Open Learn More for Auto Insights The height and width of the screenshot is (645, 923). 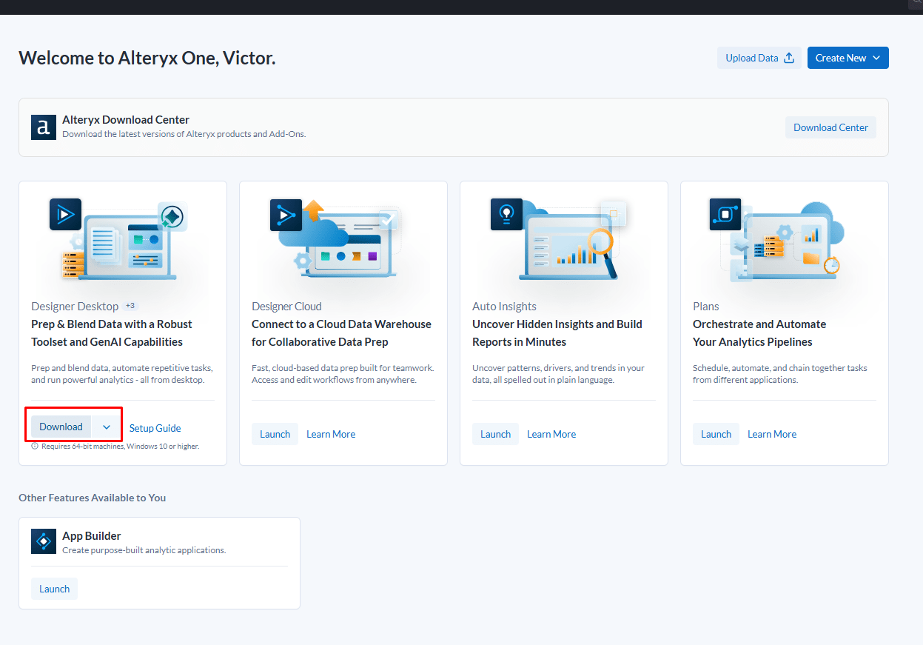coord(551,434)
